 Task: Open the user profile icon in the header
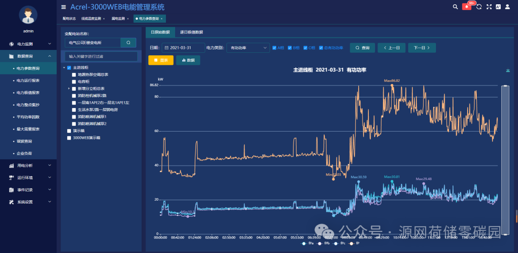pyautogui.click(x=507, y=7)
